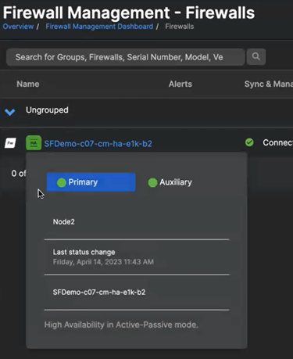293x359 pixels.
Task: Go to Firewall Management Dashboard breadcrumb
Action: [99, 27]
